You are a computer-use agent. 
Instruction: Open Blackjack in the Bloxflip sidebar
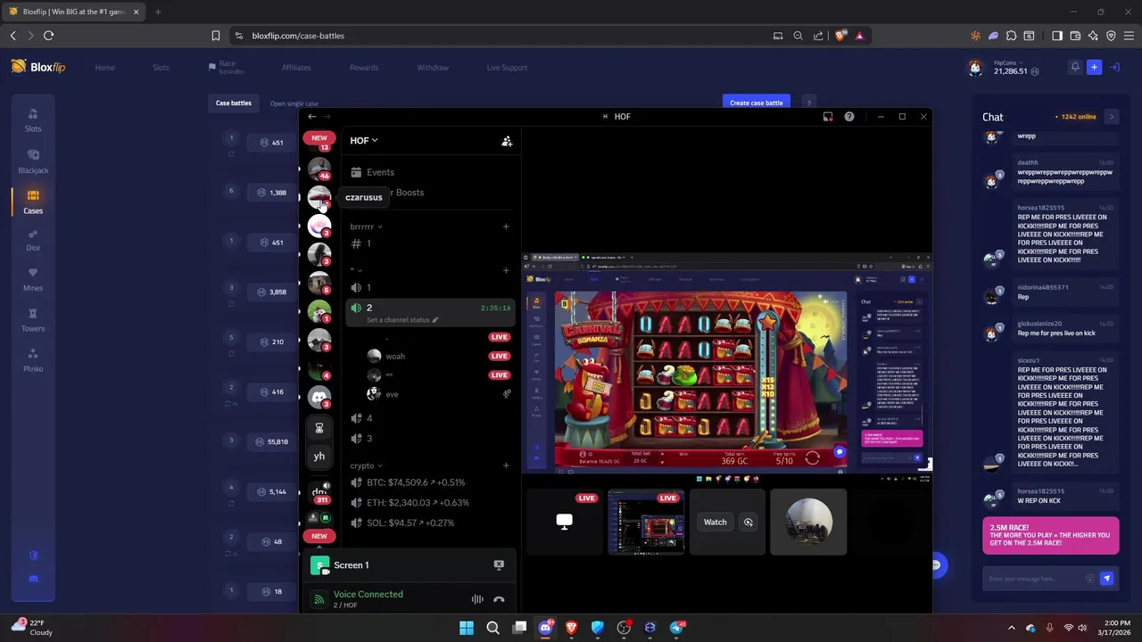tap(33, 161)
